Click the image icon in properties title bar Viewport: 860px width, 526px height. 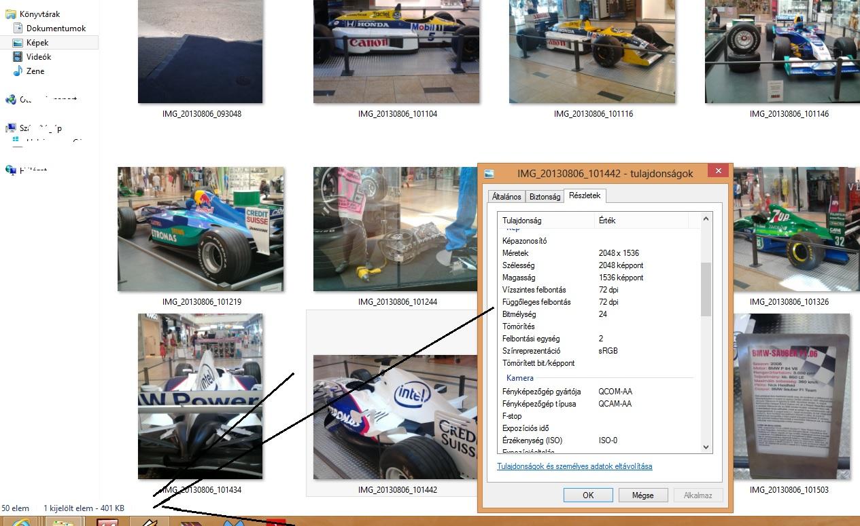(489, 174)
